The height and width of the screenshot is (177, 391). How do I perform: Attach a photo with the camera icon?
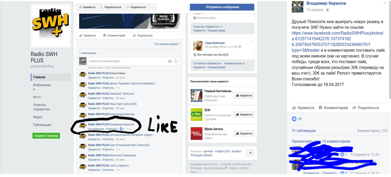[x=170, y=61]
